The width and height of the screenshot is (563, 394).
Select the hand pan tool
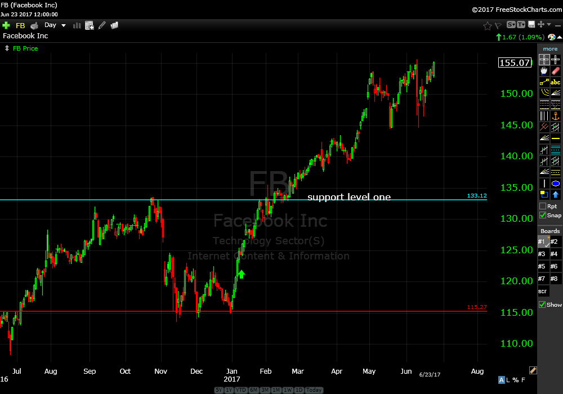click(544, 71)
